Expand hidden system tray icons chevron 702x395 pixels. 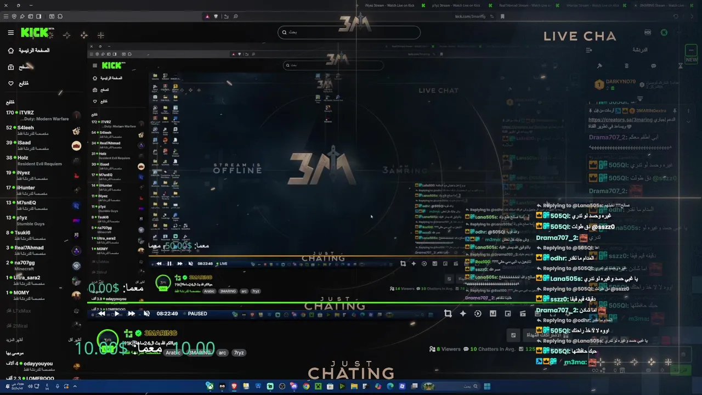pyautogui.click(x=75, y=386)
